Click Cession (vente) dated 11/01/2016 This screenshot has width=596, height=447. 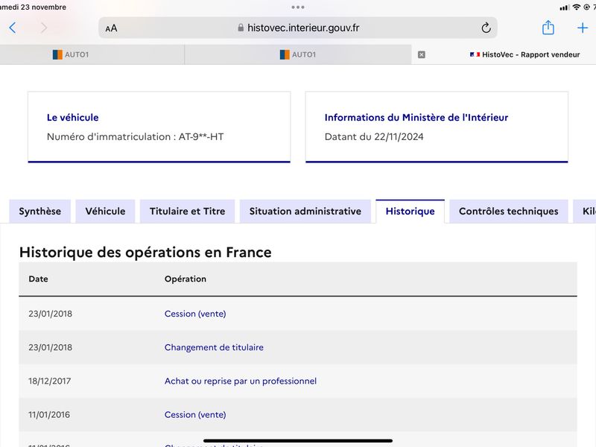pos(195,414)
